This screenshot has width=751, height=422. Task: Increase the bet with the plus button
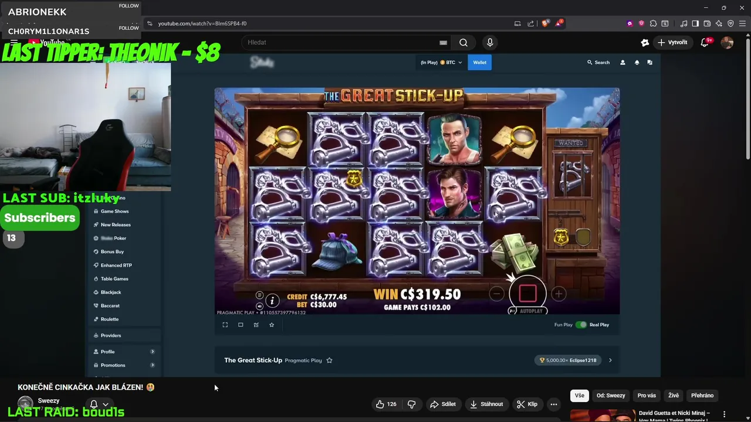click(x=559, y=294)
